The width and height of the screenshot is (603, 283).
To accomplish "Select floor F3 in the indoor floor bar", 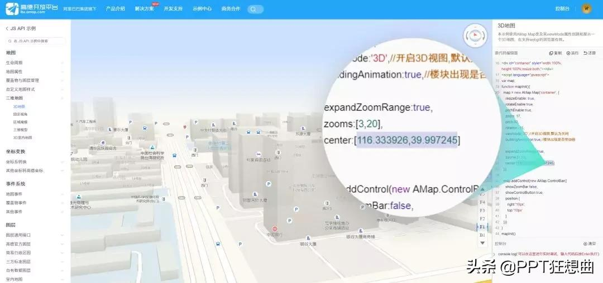I will (482, 211).
